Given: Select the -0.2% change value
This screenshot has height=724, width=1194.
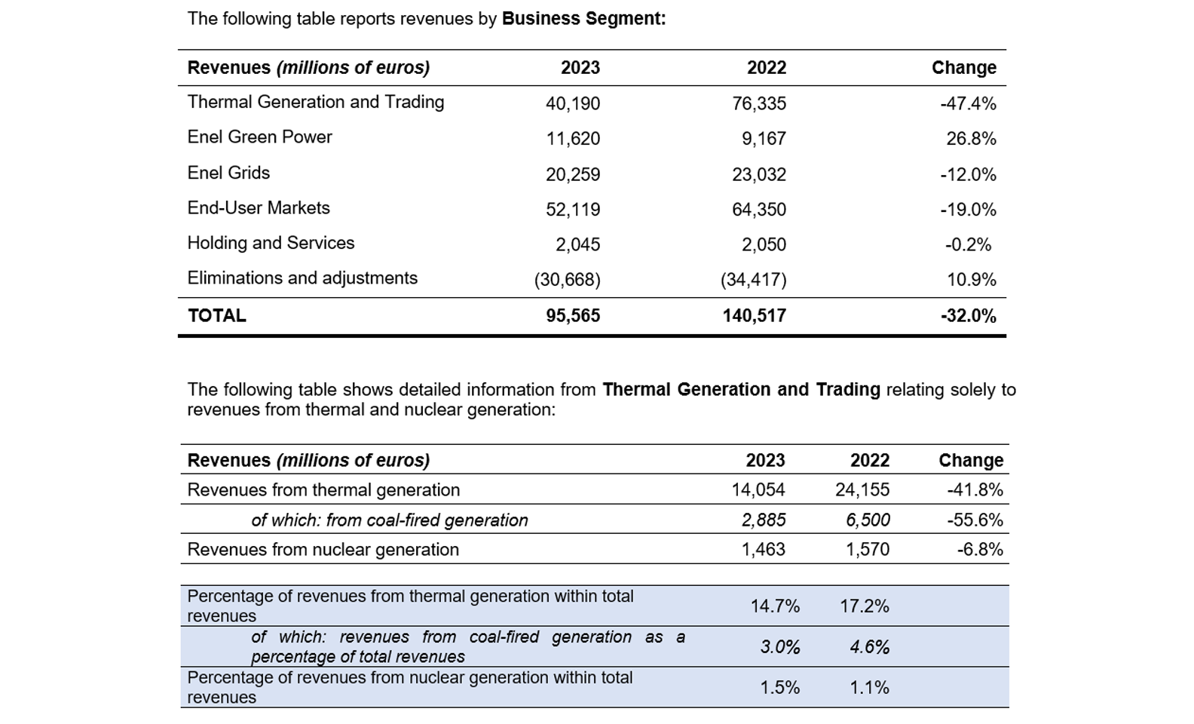Looking at the screenshot, I should tap(969, 244).
